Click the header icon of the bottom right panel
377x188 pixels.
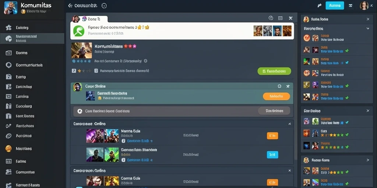(x=306, y=160)
